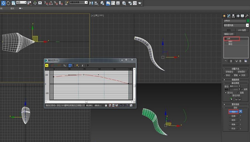Expand the Surface Parameters rollout
Viewport: 250px width, 142px height.
pyautogui.click(x=235, y=80)
